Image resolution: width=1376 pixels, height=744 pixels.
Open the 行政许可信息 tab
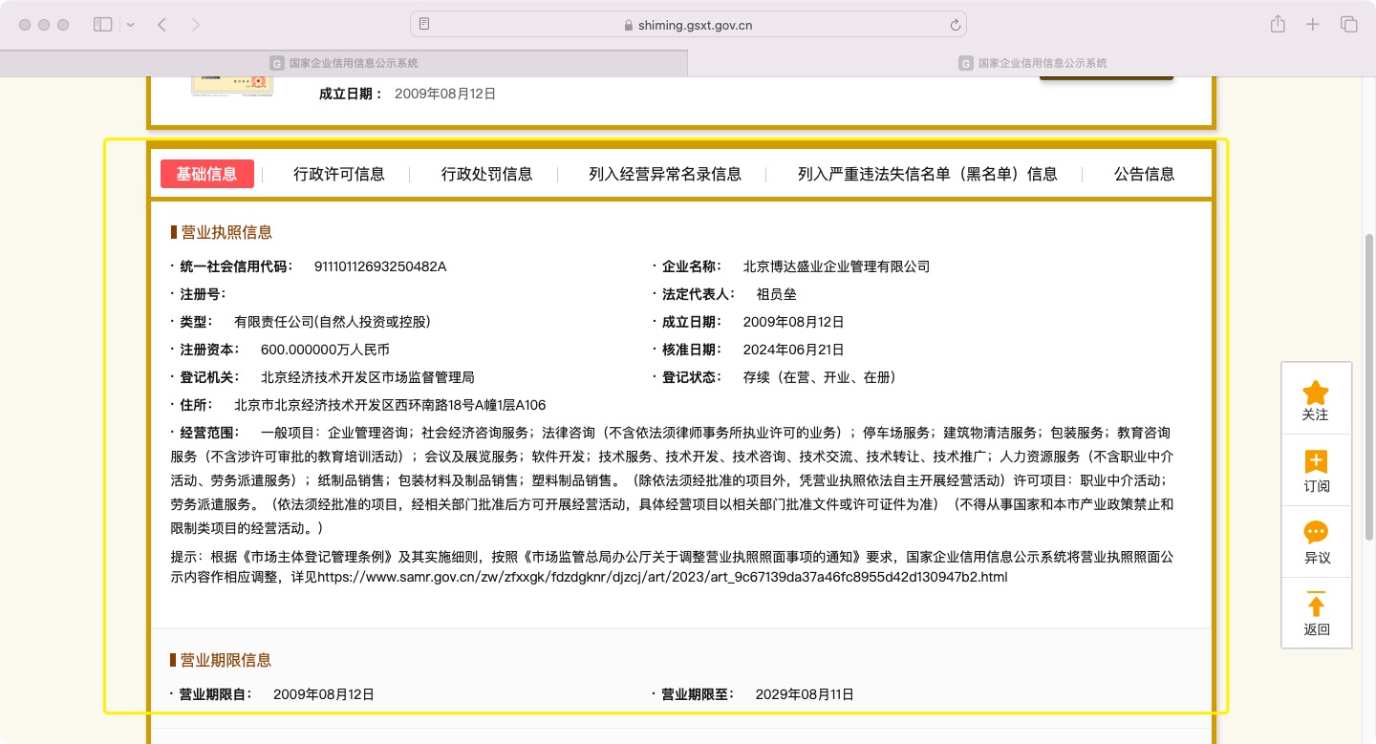[x=339, y=174]
